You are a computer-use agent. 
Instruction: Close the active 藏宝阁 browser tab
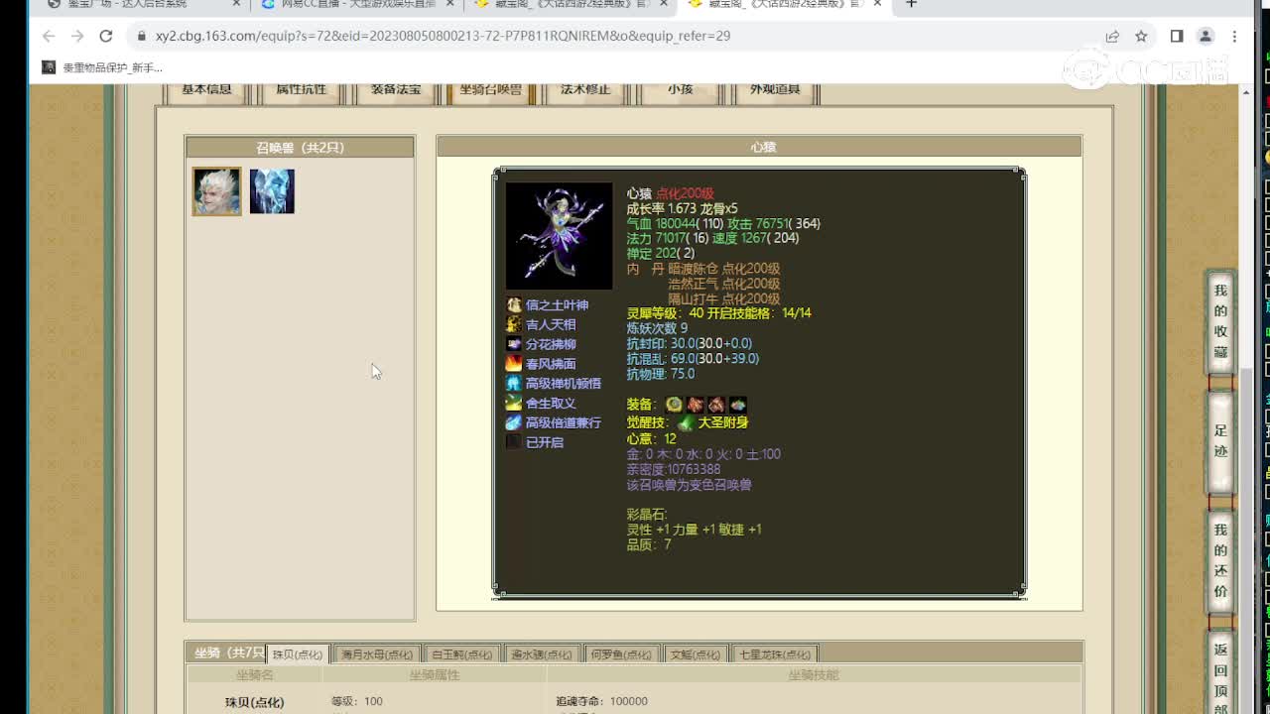click(877, 4)
